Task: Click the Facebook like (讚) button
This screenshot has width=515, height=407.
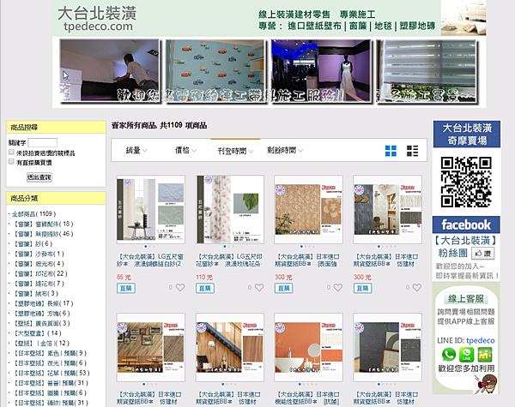Action: [482, 253]
